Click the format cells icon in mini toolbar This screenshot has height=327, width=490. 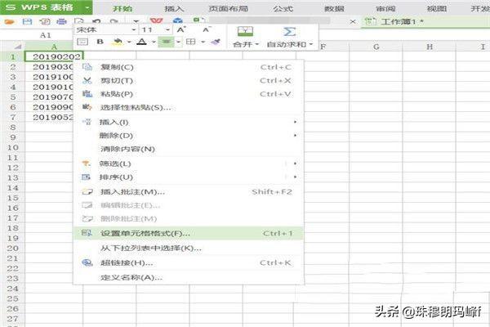pos(82,42)
